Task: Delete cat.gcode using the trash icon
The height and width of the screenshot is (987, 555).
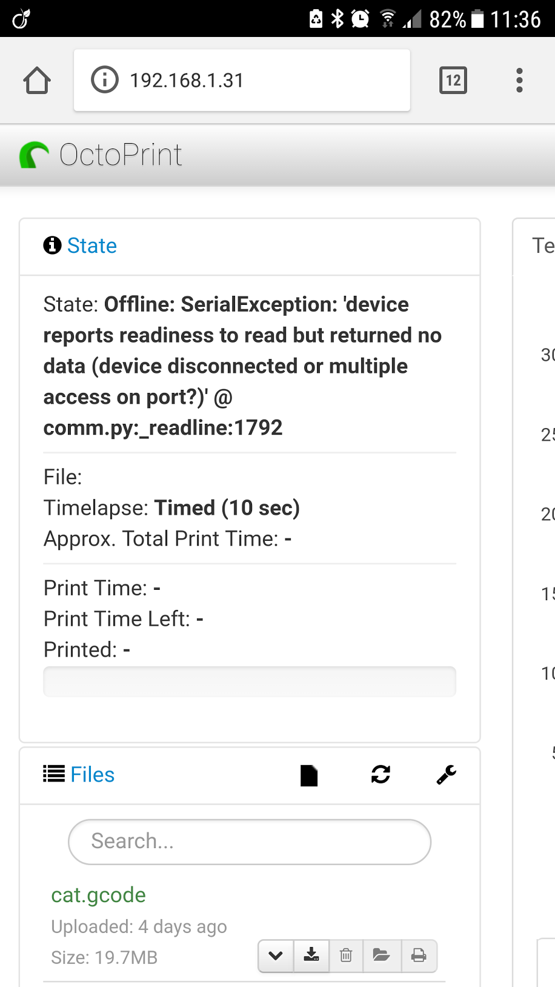Action: tap(346, 956)
